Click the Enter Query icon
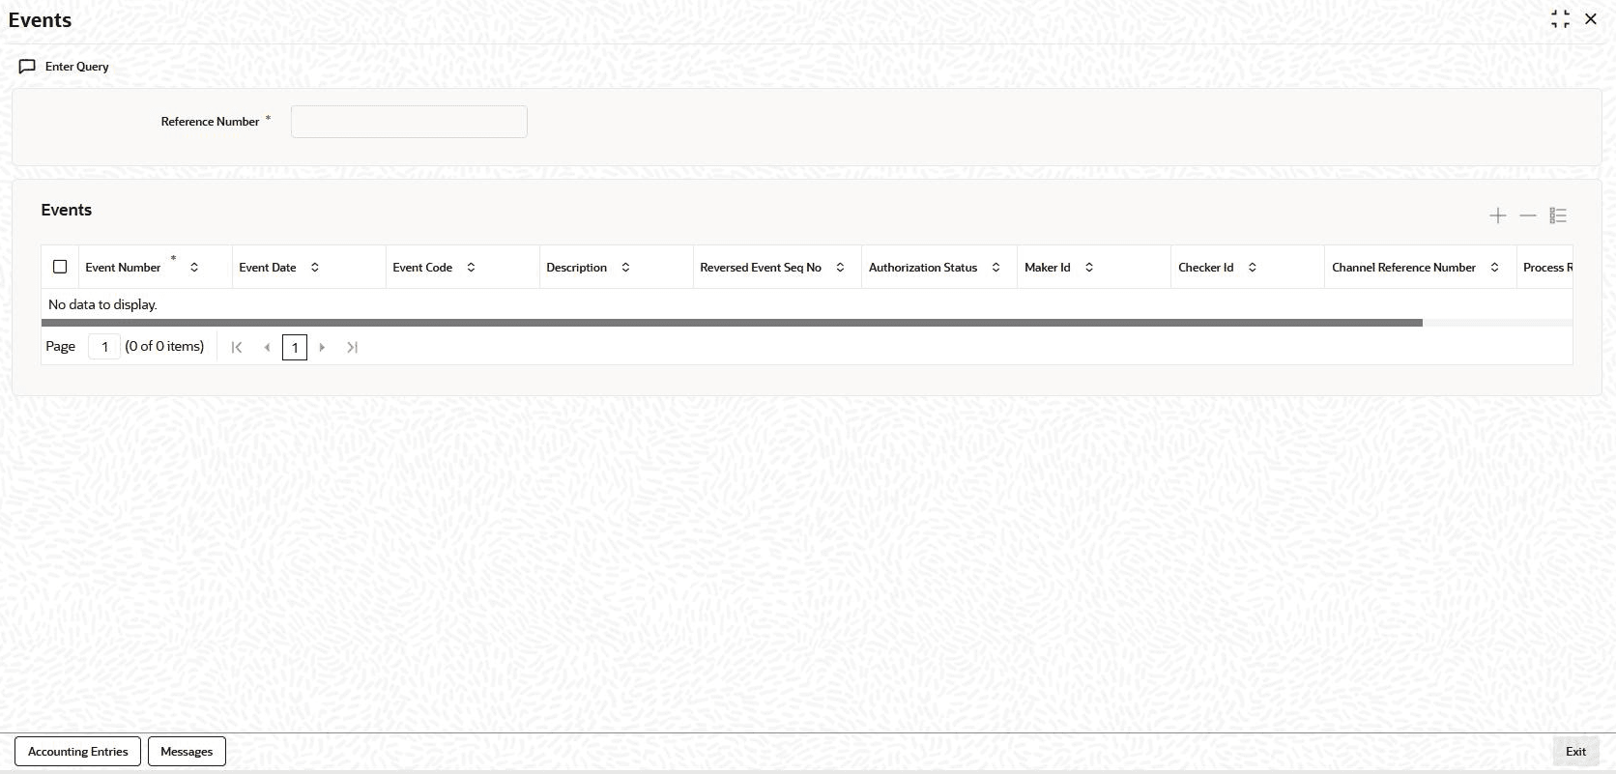The width and height of the screenshot is (1616, 774). pyautogui.click(x=27, y=67)
